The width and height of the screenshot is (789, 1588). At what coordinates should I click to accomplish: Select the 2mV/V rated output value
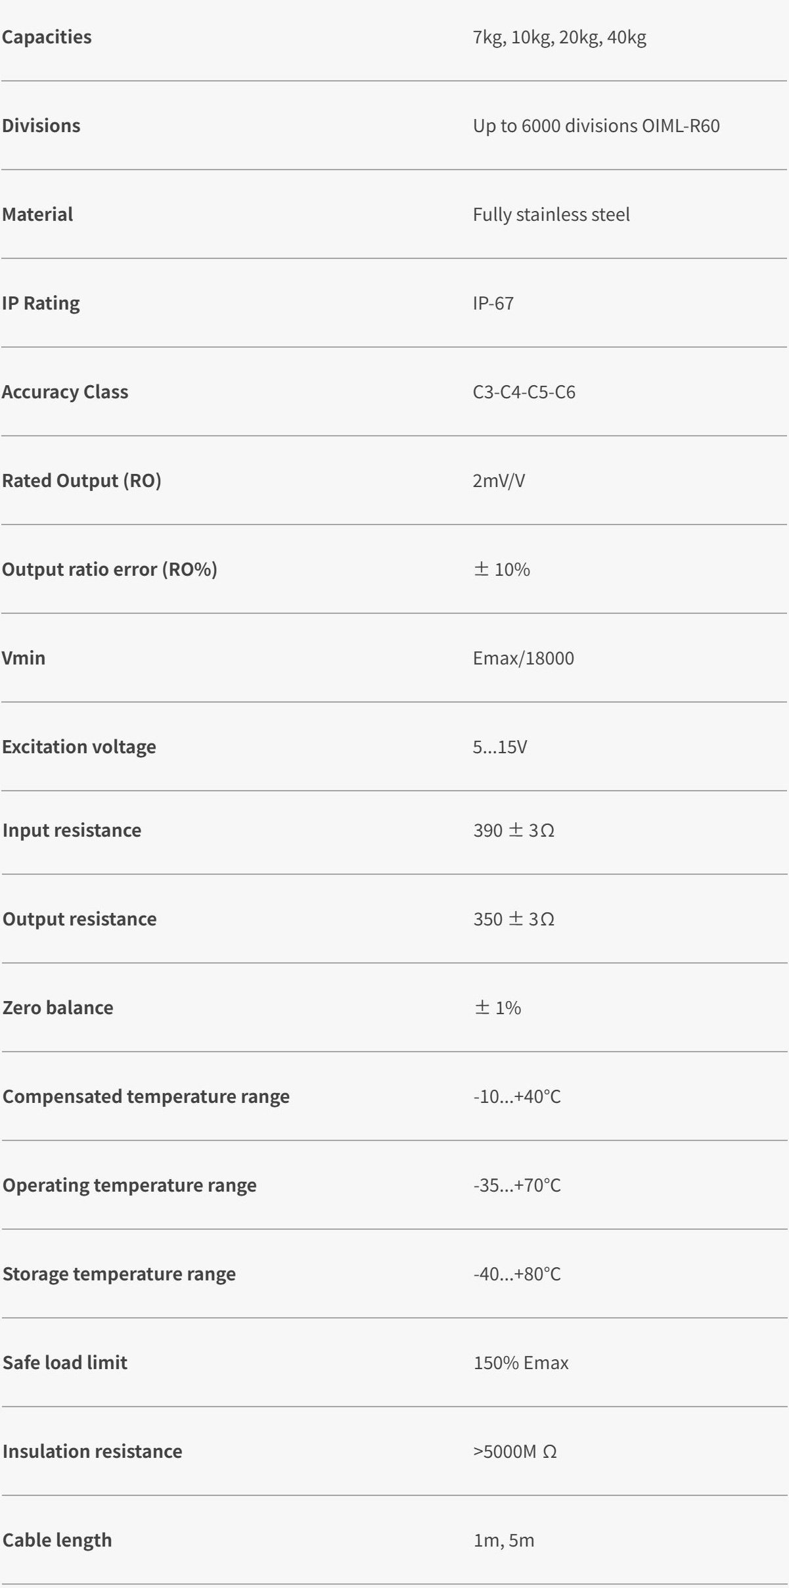pyautogui.click(x=499, y=480)
